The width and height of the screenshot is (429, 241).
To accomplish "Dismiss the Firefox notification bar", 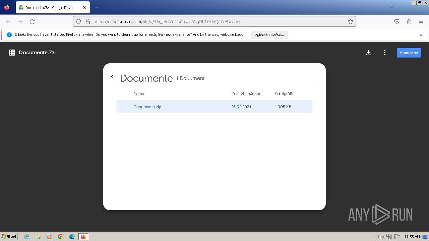I will 421,35.
